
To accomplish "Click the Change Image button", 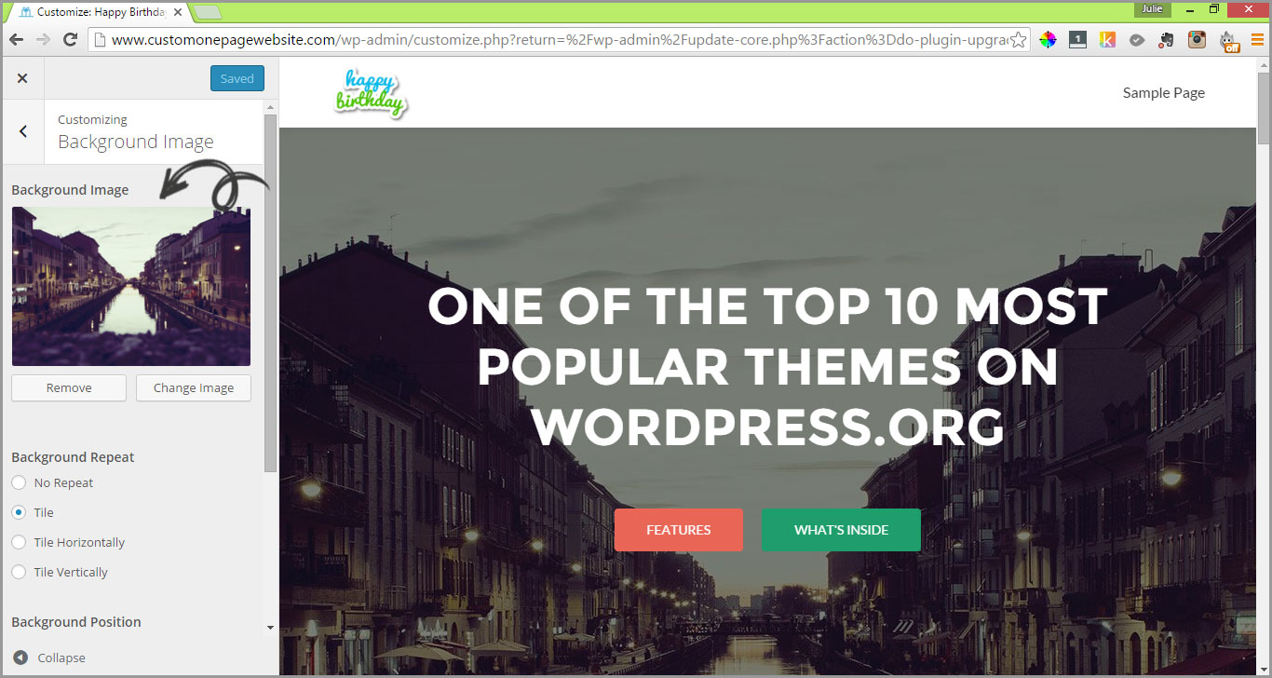I will [194, 387].
